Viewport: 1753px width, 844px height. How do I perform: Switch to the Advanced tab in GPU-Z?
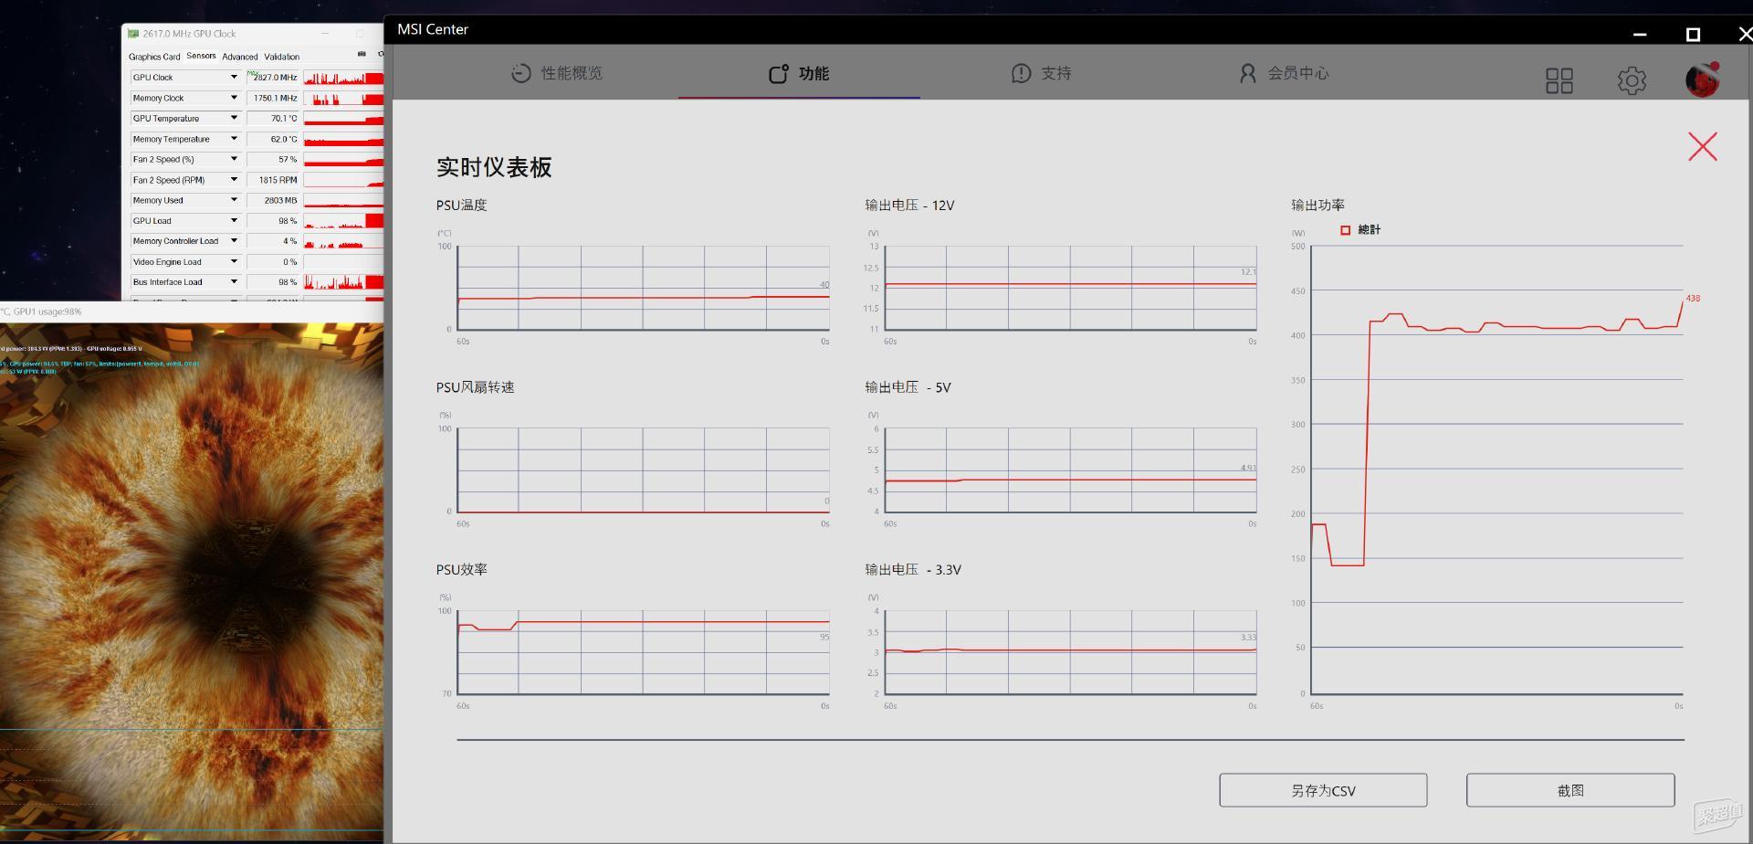[x=240, y=57]
